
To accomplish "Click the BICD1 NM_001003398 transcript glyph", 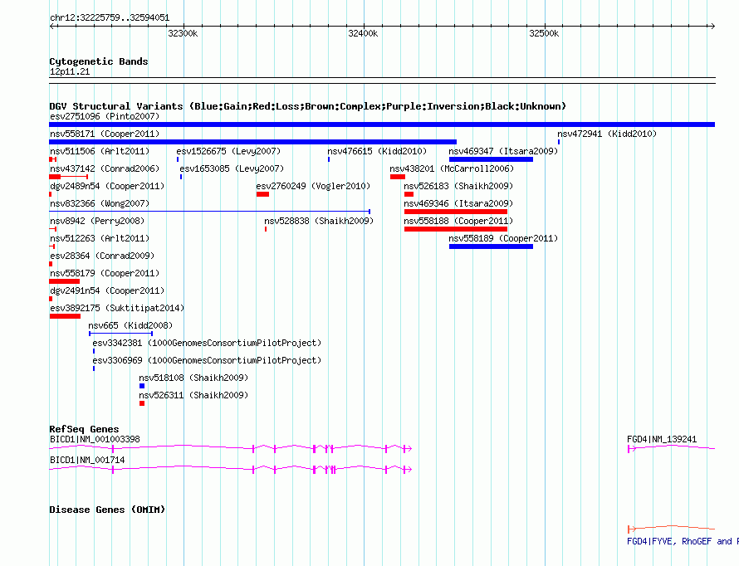I will (x=231, y=448).
